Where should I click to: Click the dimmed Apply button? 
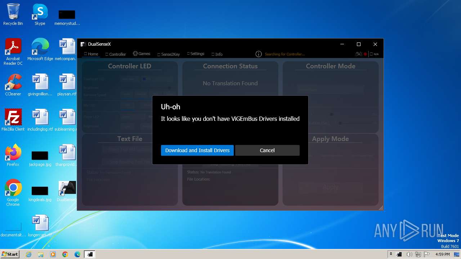(x=330, y=187)
